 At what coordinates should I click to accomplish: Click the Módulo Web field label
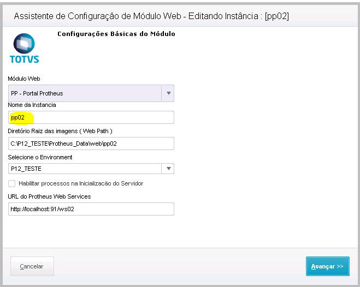point(24,79)
